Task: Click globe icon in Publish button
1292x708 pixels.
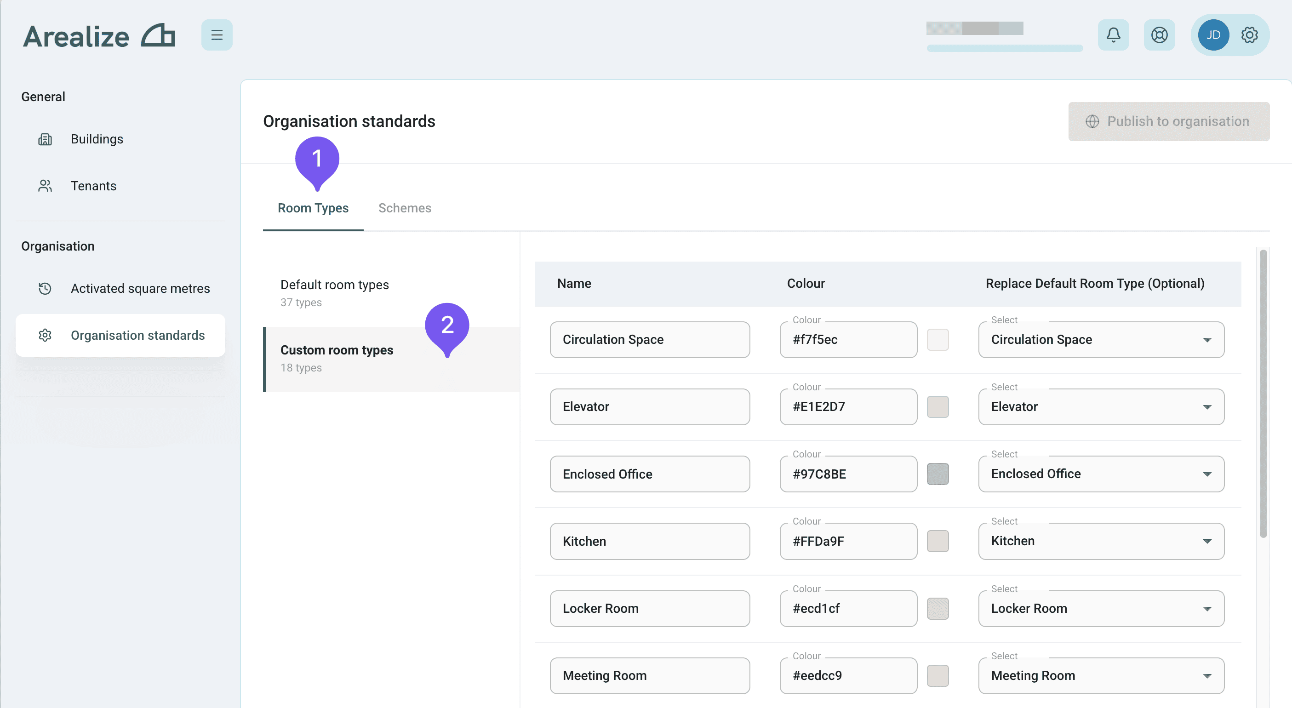Action: pos(1092,121)
